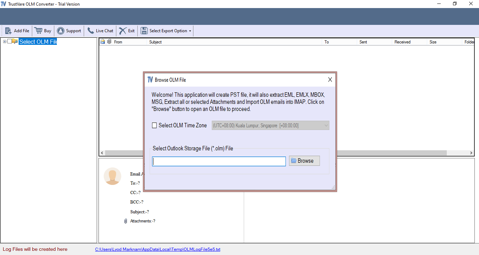Click the OLM file path input field
The height and width of the screenshot is (255, 479).
click(218, 161)
